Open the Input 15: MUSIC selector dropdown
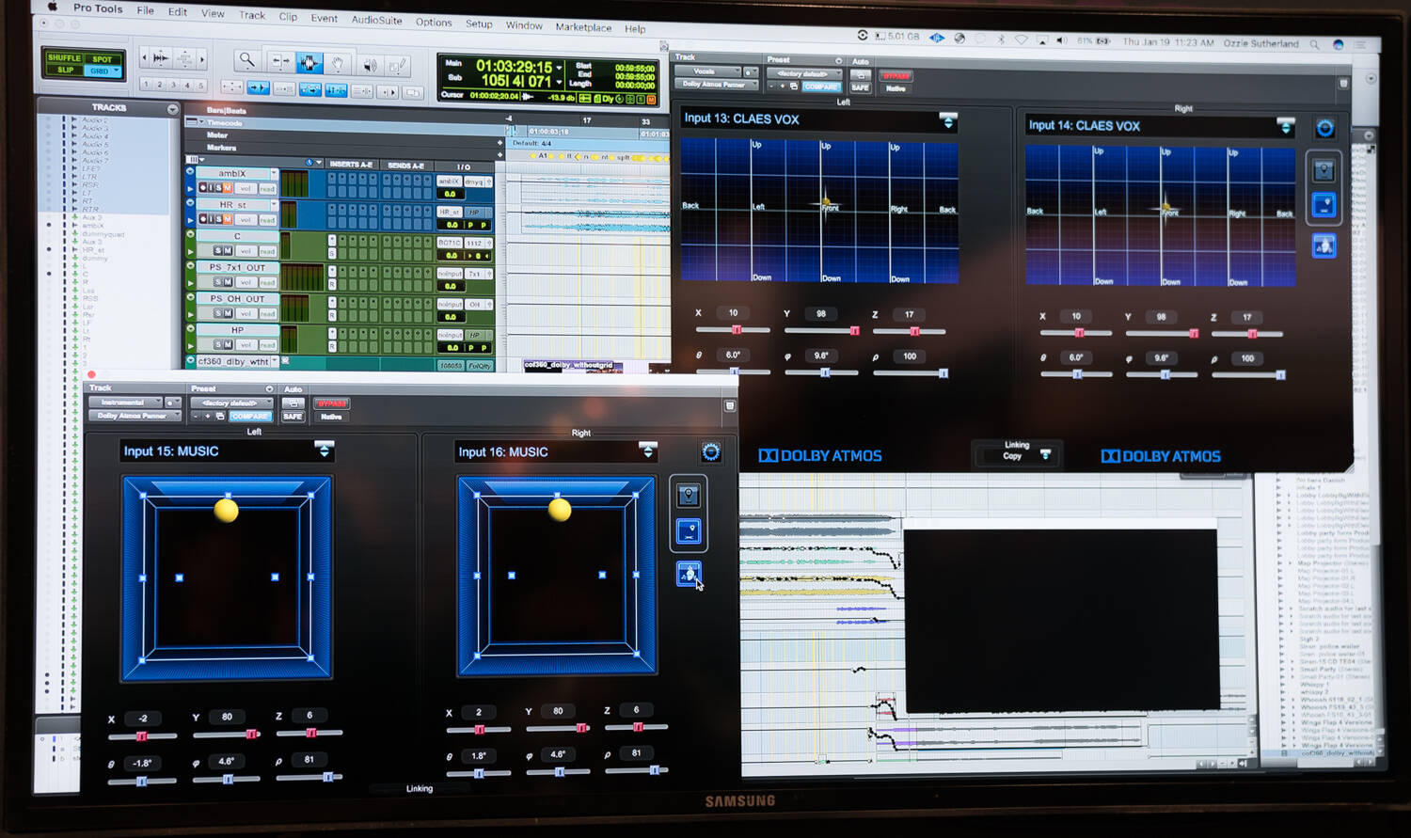The height and width of the screenshot is (838, 1411). coord(324,451)
